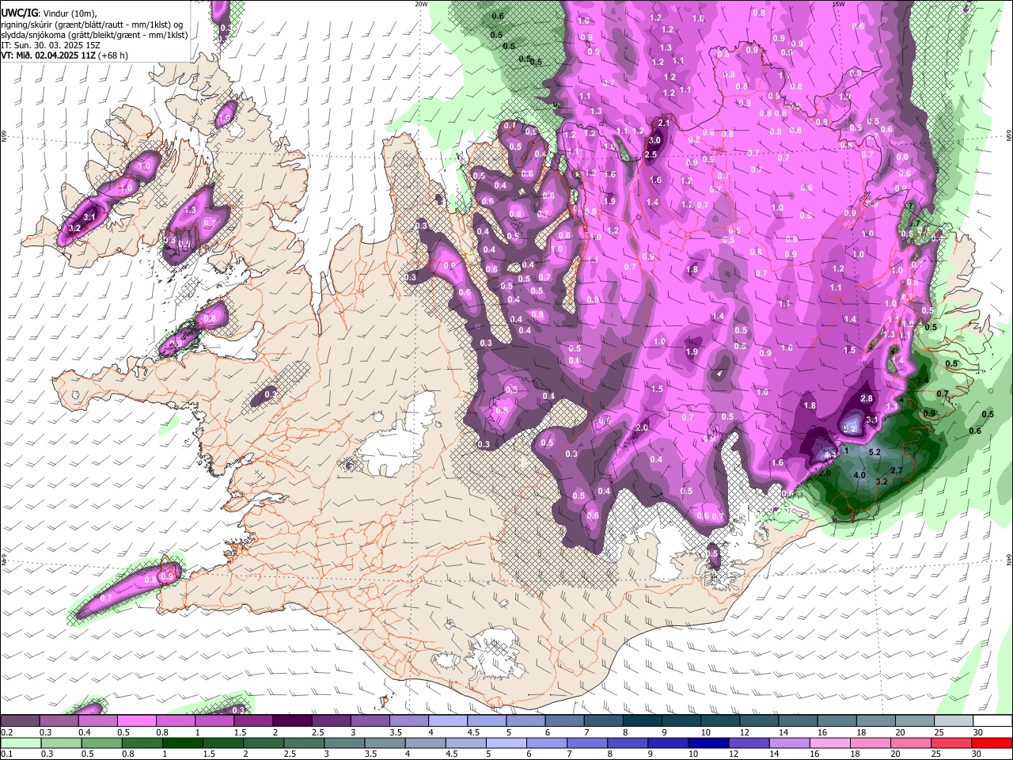Click the bottom-row bright red swatch after 30
1013x760 pixels.
pos(992,743)
